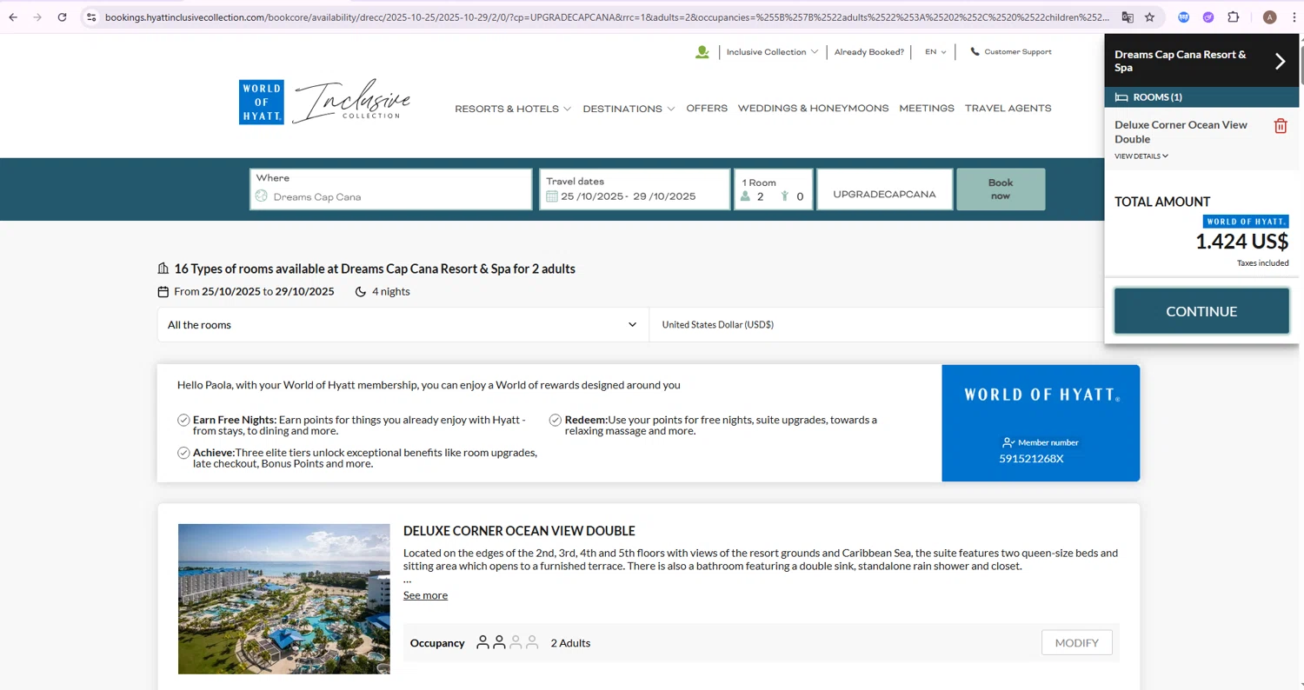Click the 1 Room guests selector

(774, 189)
